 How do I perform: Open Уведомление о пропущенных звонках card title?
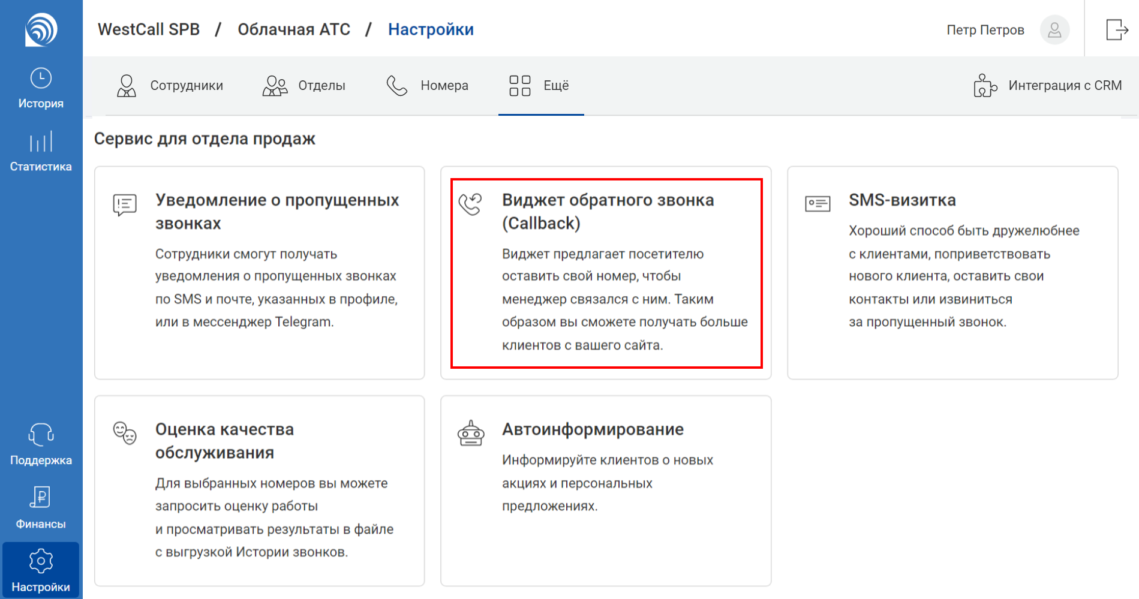click(277, 212)
